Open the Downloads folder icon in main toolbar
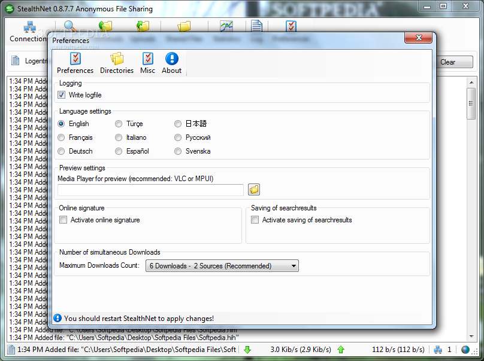Screen dimensions: 484x361 point(105,26)
